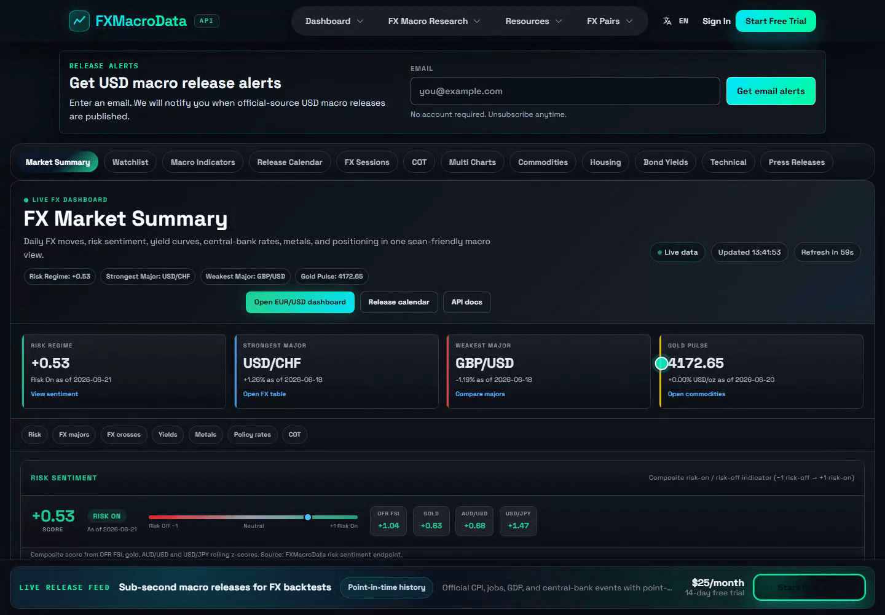This screenshot has width=885, height=615.
Task: Click the language translate icon
Action: tap(667, 21)
